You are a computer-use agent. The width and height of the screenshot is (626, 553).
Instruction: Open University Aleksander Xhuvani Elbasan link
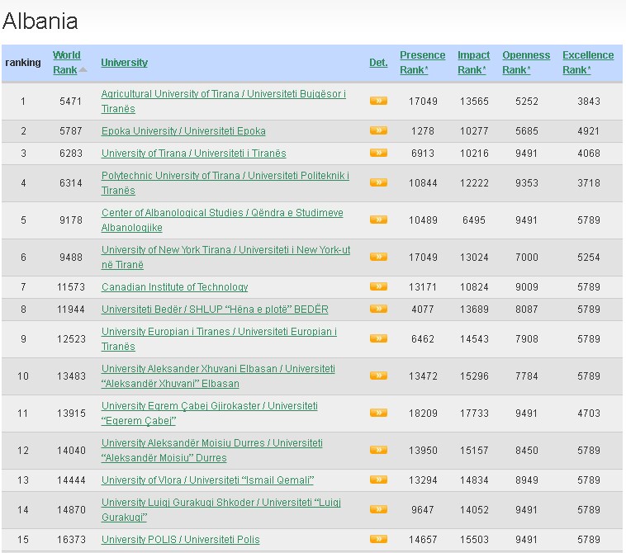218,376
